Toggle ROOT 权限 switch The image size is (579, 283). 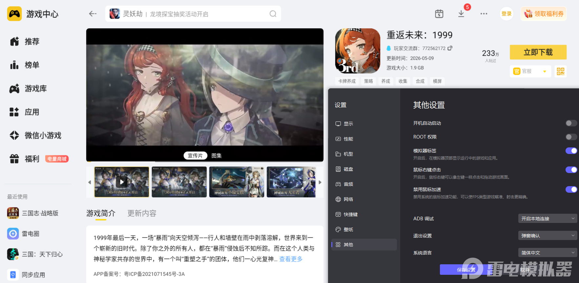coord(571,137)
